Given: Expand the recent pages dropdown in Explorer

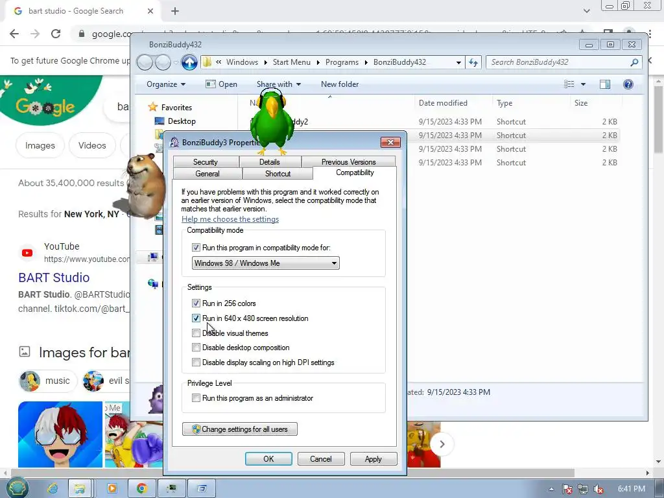Looking at the screenshot, I should point(176,63).
